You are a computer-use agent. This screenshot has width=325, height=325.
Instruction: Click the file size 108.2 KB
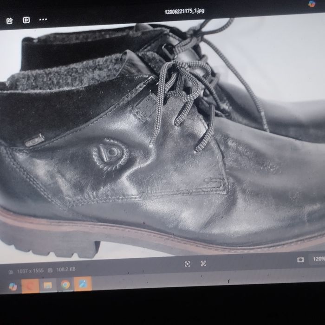coord(66,269)
